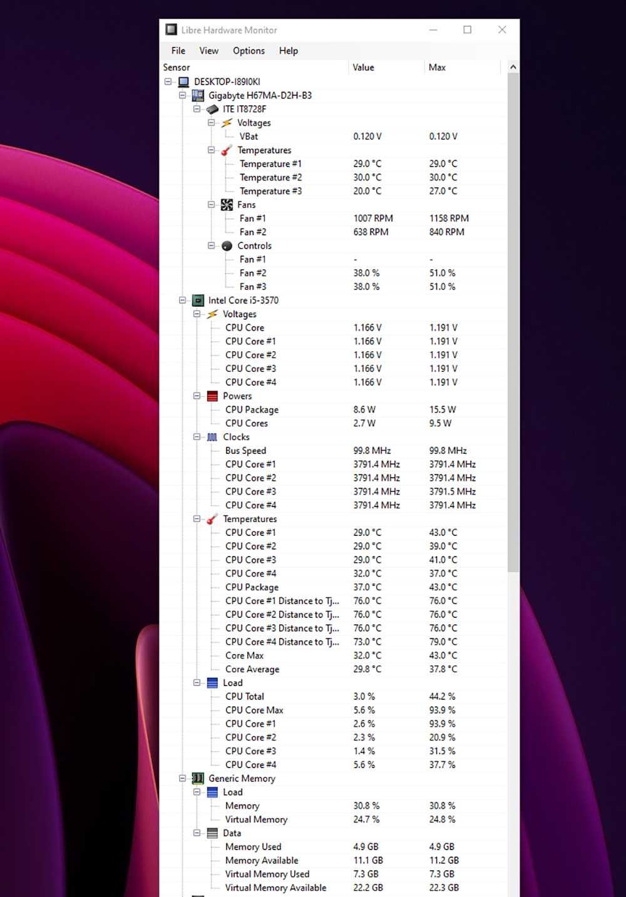Collapse the Clocks group
The width and height of the screenshot is (626, 897).
197,437
